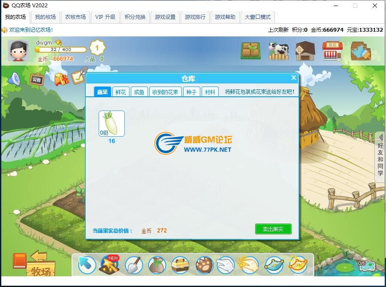Click the experience bar 32 / 400
386x287 pixels.
[61, 49]
